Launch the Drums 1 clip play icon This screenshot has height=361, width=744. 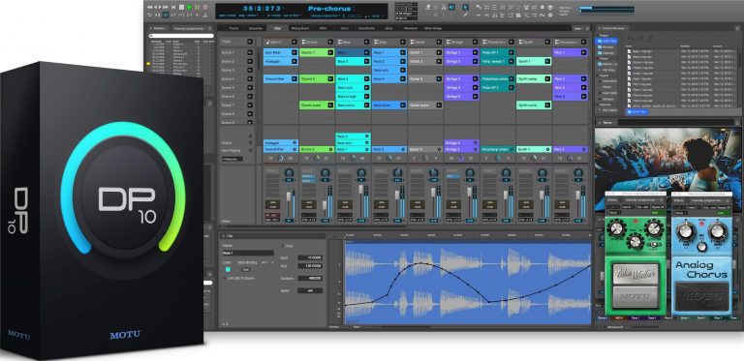coord(330,52)
